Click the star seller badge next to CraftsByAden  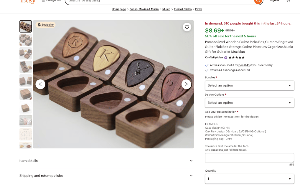[x=226, y=58]
